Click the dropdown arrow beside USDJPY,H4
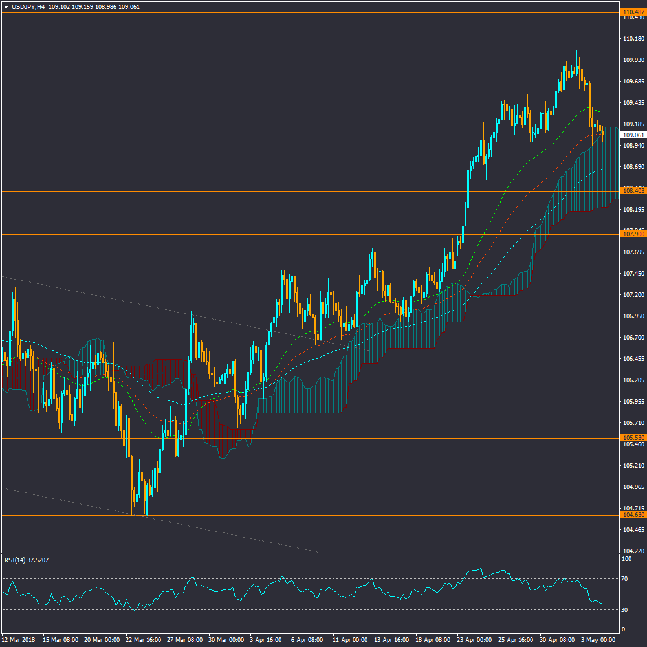This screenshot has width=647, height=647. [6, 7]
